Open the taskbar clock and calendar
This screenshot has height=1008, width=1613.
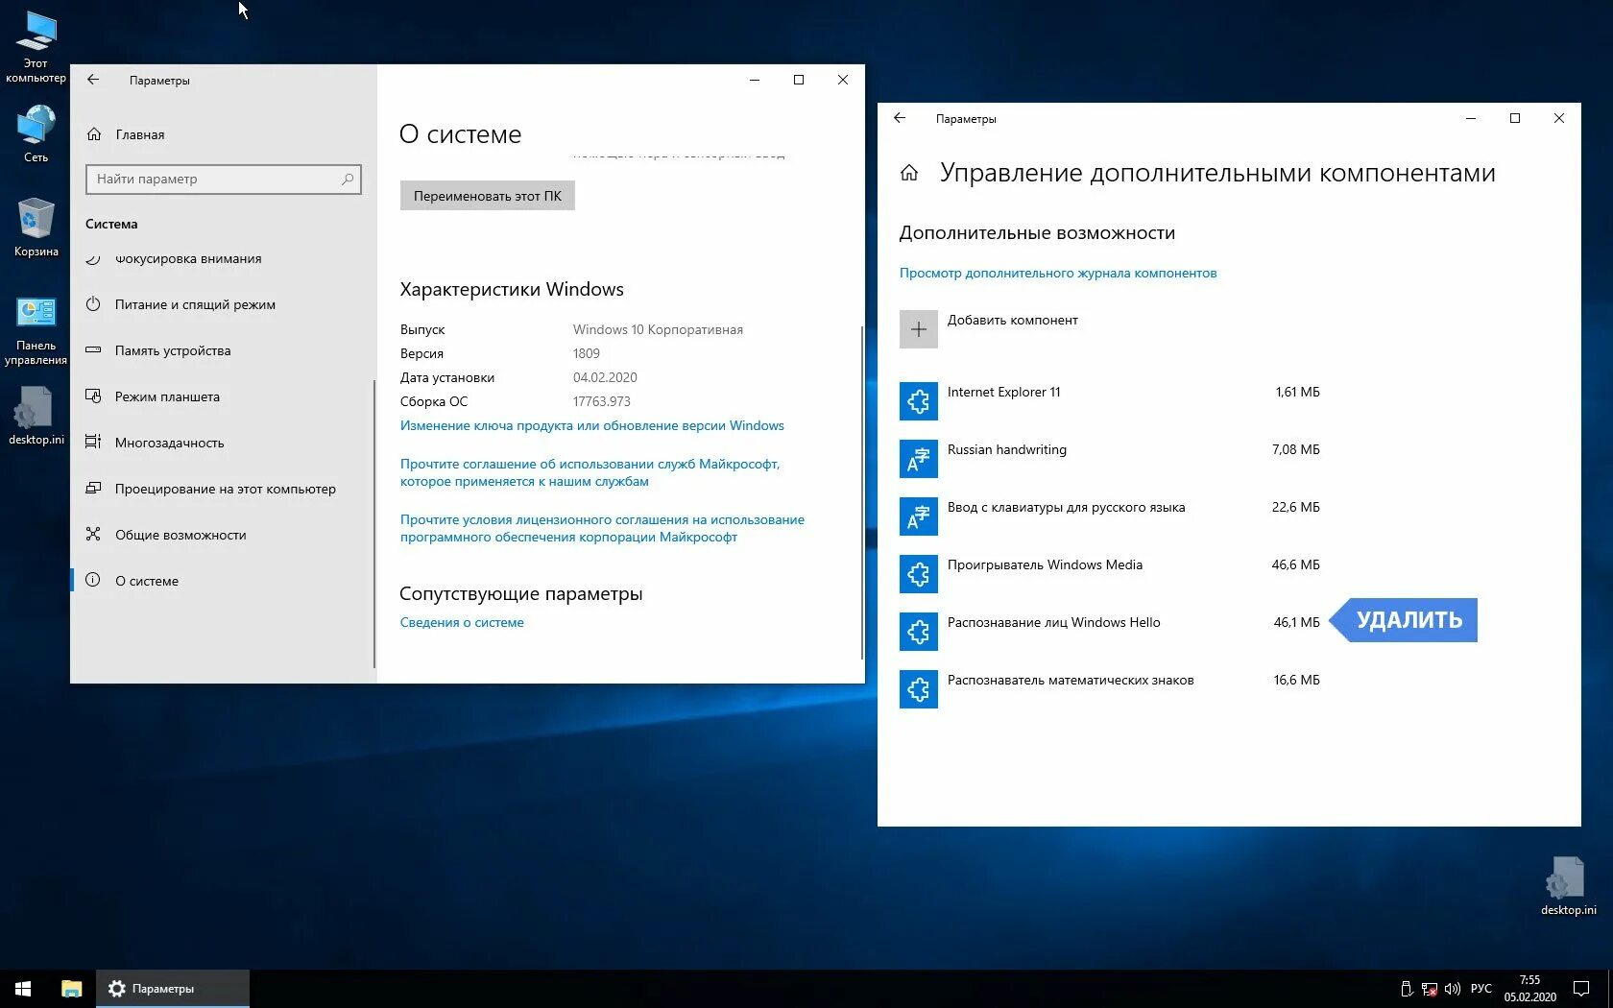coord(1529,989)
